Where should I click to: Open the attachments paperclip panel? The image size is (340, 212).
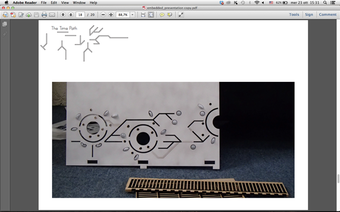(x=5, y=34)
